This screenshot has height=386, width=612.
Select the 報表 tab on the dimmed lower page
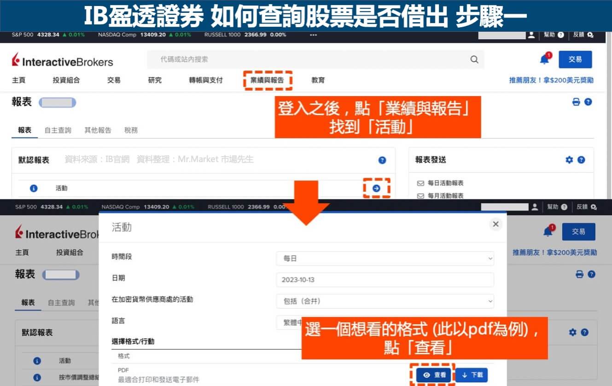(28, 303)
